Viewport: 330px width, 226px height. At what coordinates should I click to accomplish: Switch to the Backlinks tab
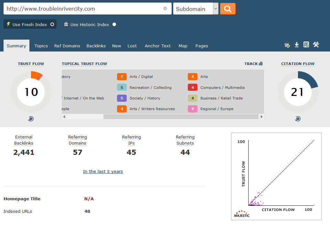click(96, 46)
